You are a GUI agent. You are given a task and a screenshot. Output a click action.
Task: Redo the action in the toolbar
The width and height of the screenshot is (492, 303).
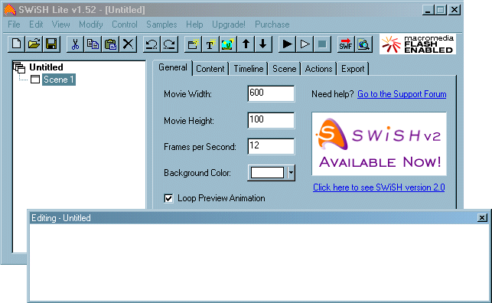coord(169,44)
